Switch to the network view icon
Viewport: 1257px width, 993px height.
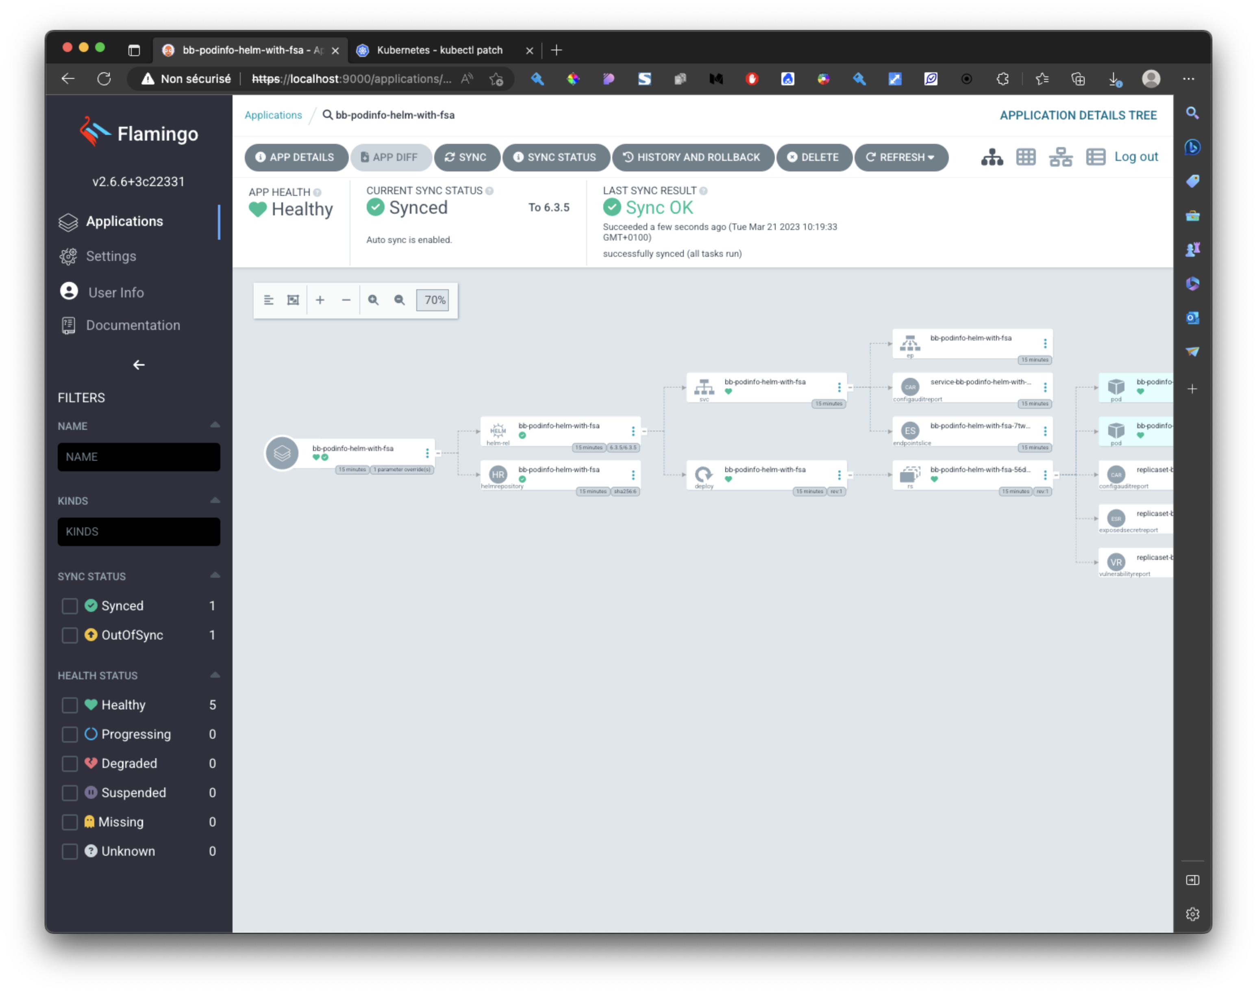point(1060,157)
